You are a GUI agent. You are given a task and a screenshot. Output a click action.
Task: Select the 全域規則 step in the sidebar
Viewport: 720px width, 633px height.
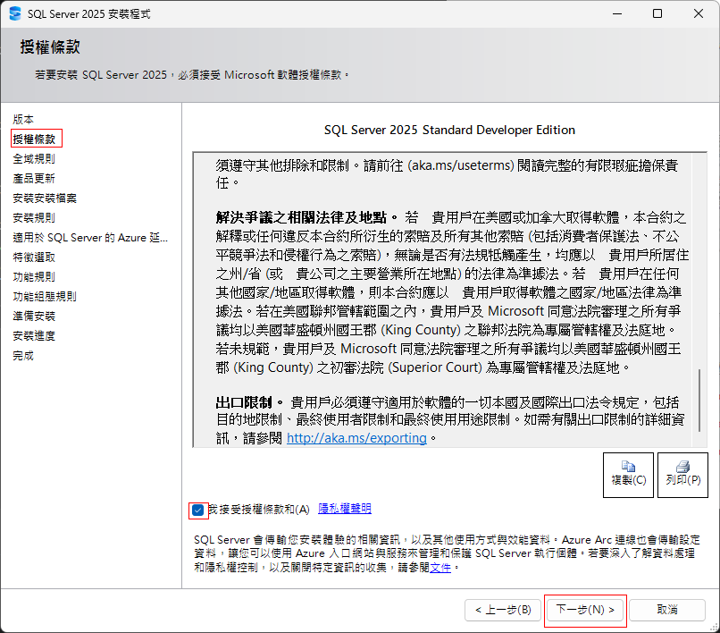[34, 158]
